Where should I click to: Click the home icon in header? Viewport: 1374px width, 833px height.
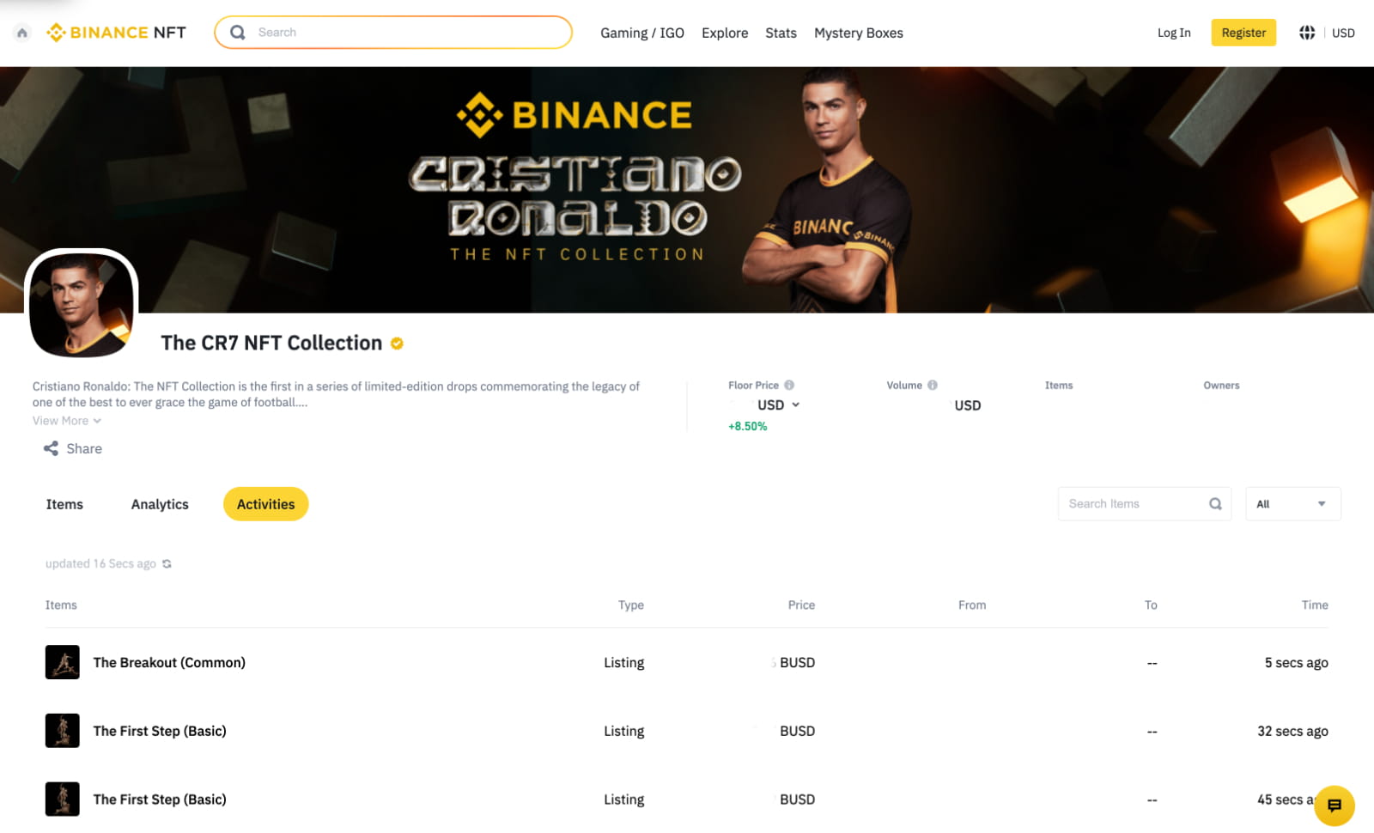coord(22,33)
